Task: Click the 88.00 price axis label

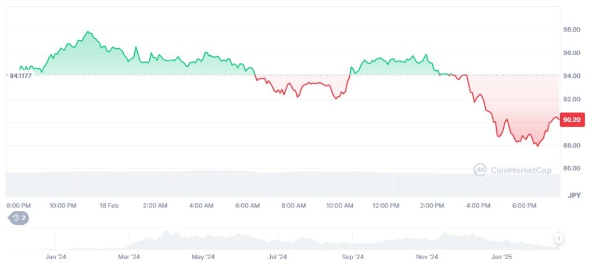Action: tap(572, 145)
